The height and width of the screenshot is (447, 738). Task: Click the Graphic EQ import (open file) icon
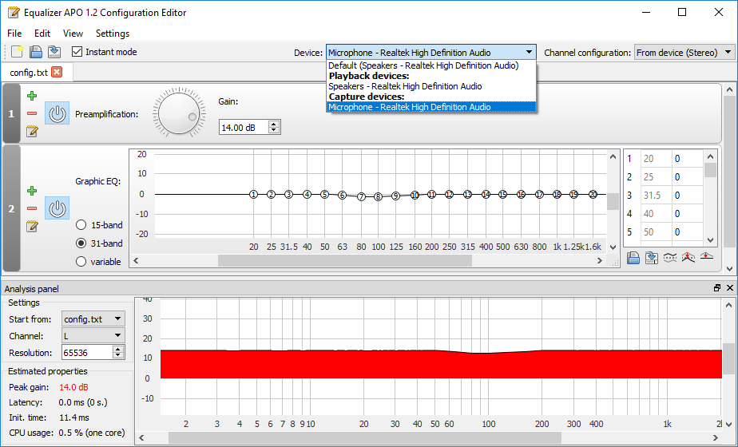[633, 257]
